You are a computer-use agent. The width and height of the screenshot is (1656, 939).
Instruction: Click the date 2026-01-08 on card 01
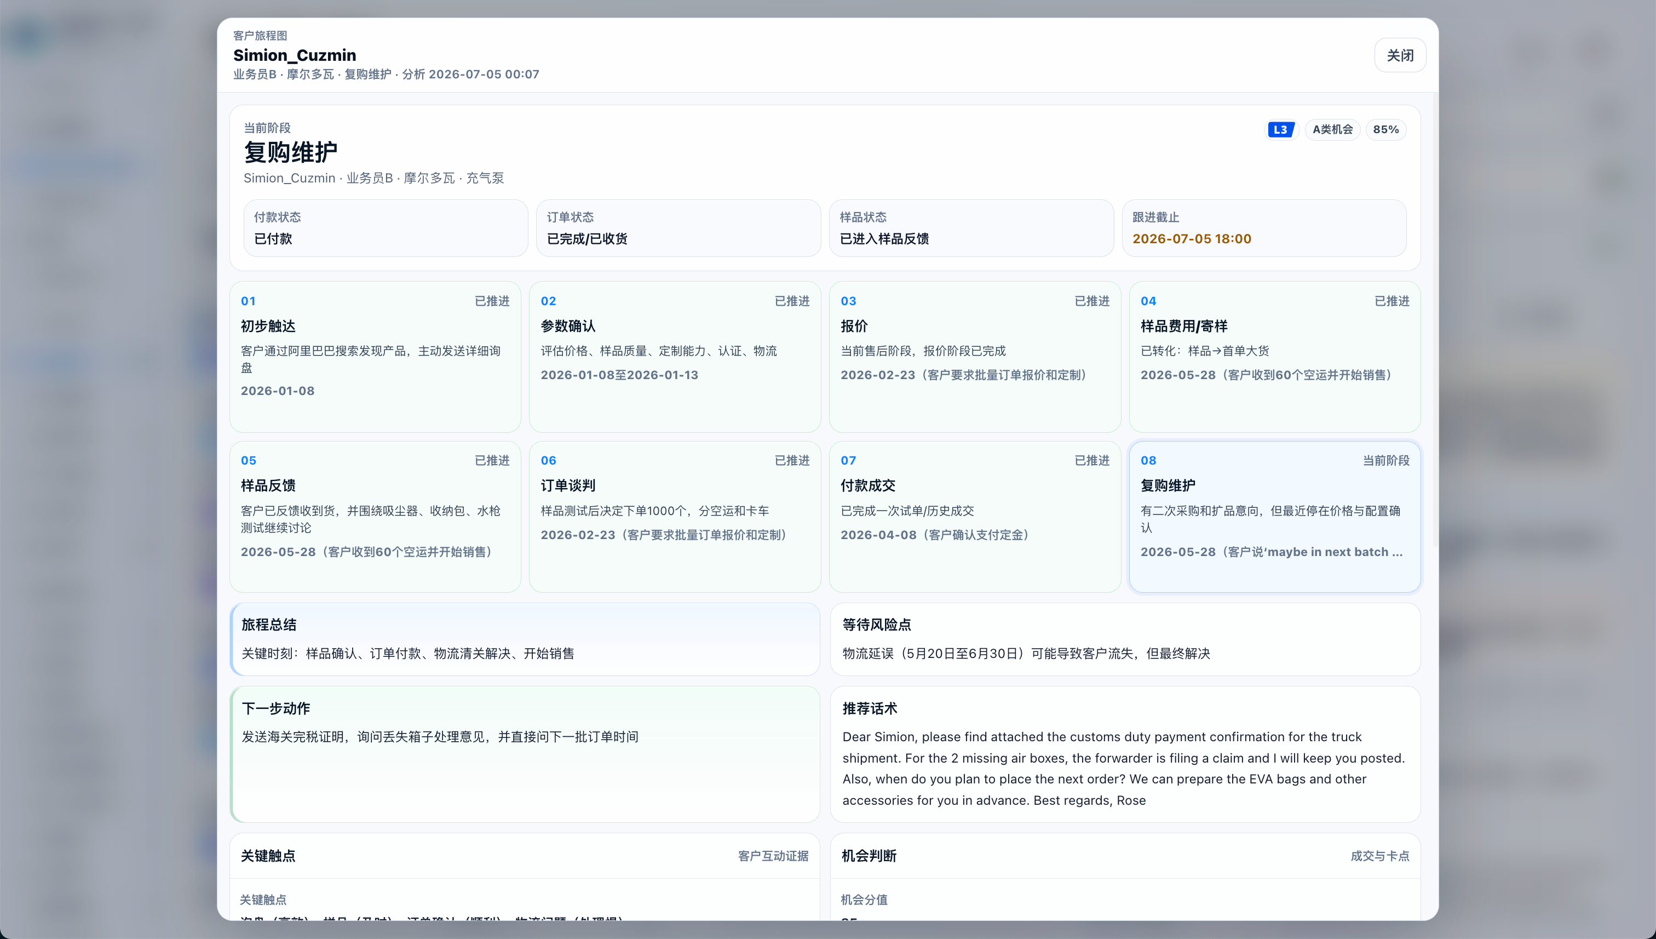click(x=278, y=391)
